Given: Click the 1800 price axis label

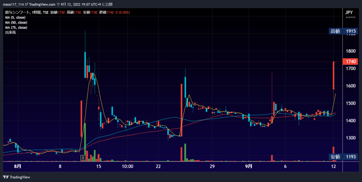Looking at the screenshot, I should tap(350, 51).
